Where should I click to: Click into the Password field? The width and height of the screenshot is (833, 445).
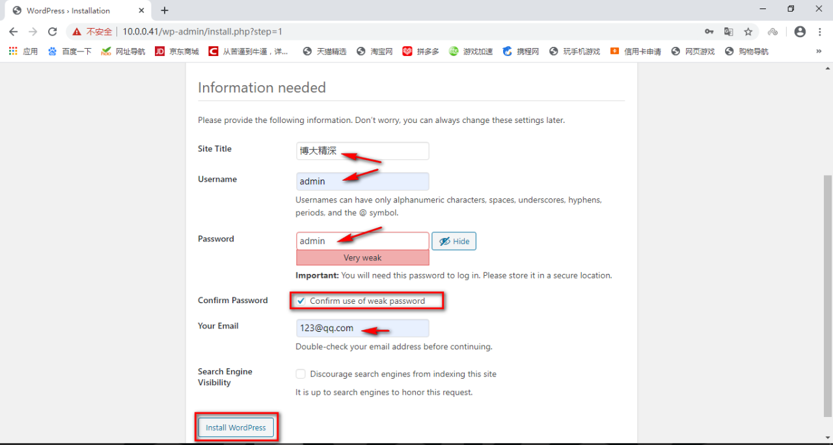362,241
